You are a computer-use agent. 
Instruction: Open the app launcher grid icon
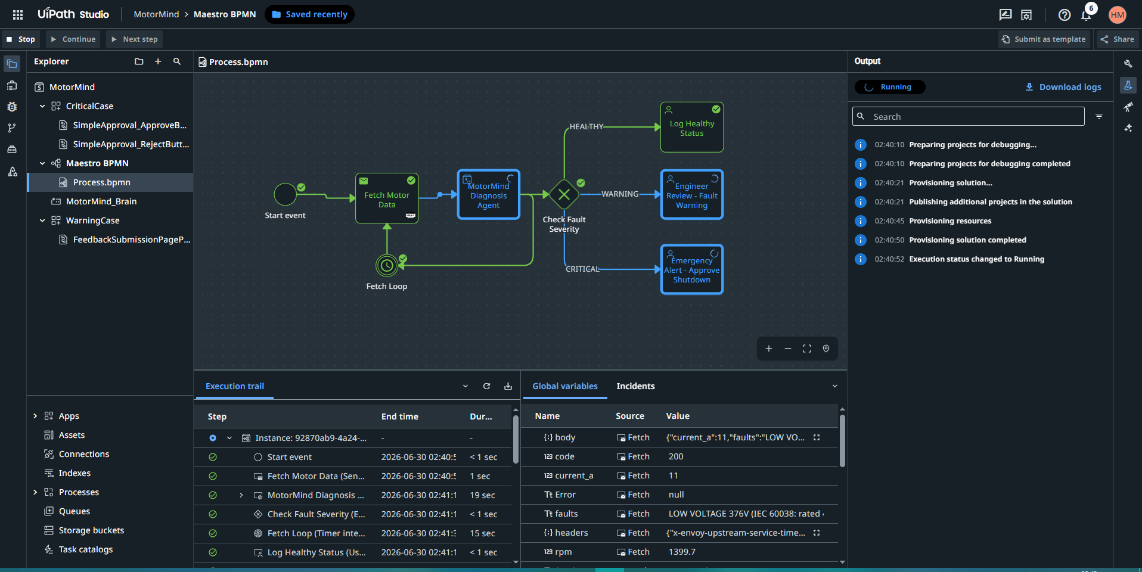point(18,14)
